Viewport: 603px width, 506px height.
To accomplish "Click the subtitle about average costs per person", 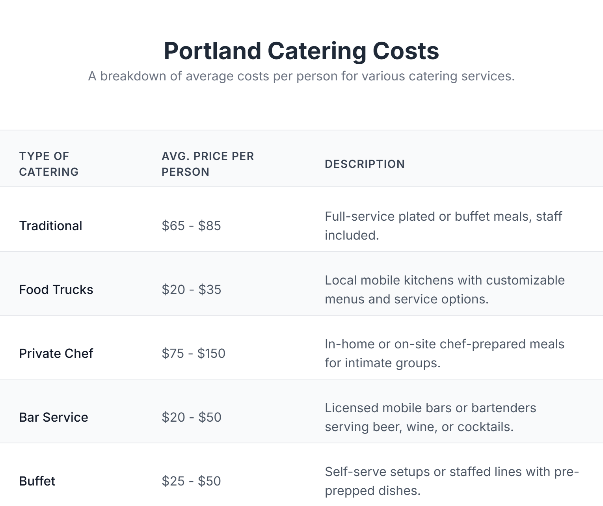I will (x=301, y=76).
